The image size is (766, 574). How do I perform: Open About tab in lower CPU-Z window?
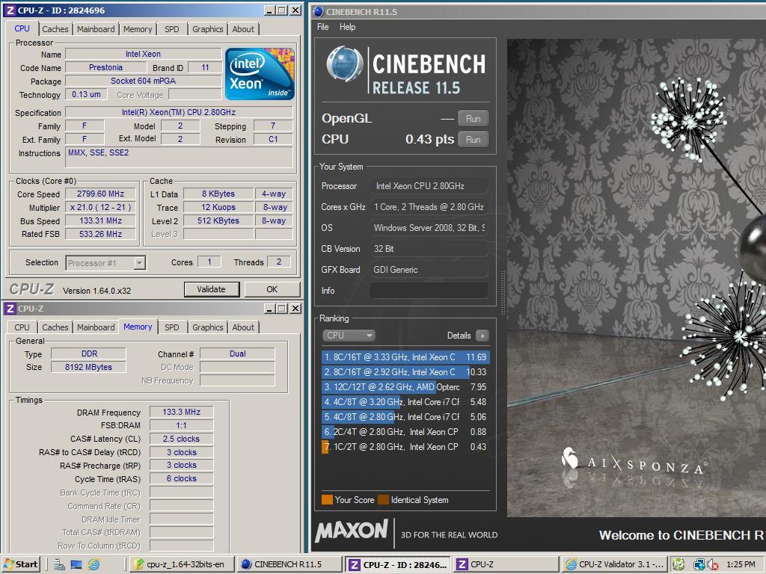pyautogui.click(x=243, y=327)
